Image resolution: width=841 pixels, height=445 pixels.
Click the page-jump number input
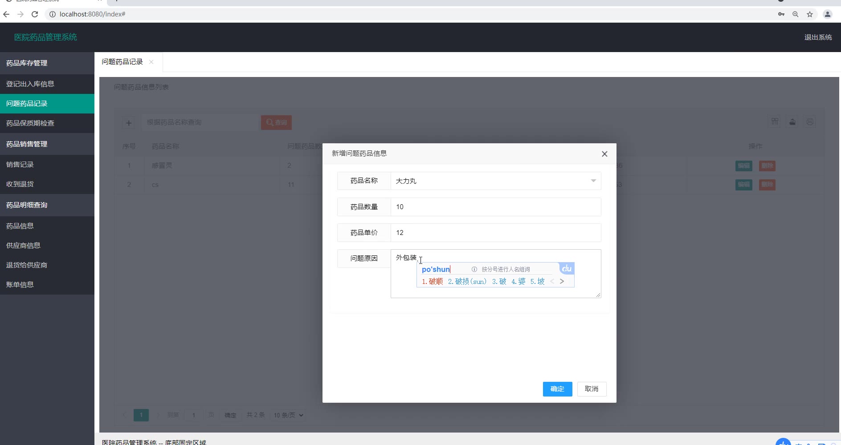click(x=194, y=415)
